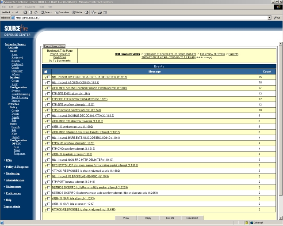283x226 pixels.
Task: Print page with the Print icon
Action: pyautogui.click(x=100, y=12)
